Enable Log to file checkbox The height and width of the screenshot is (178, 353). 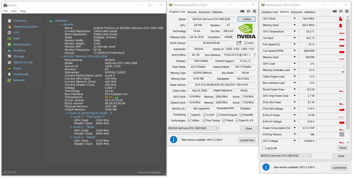tap(264, 148)
